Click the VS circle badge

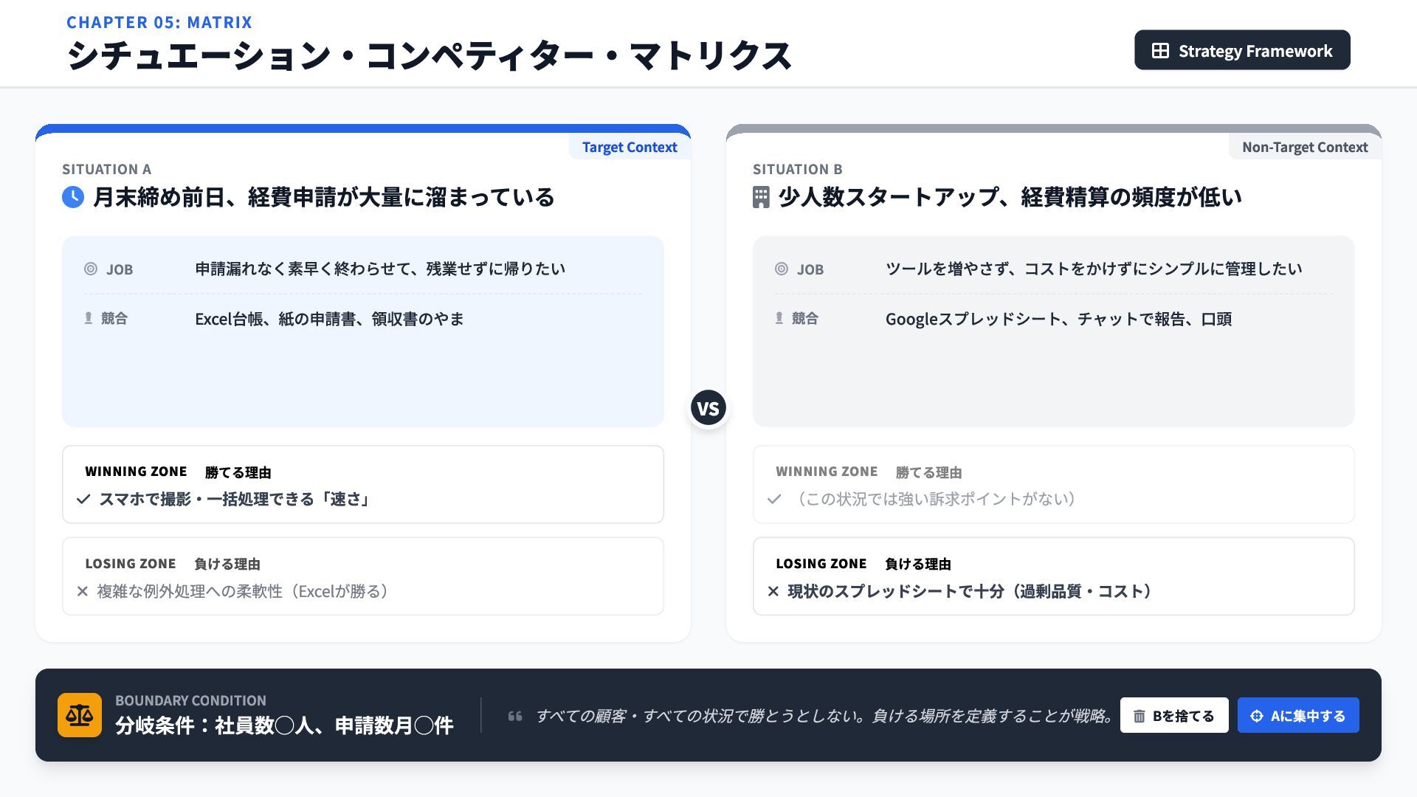tap(708, 408)
